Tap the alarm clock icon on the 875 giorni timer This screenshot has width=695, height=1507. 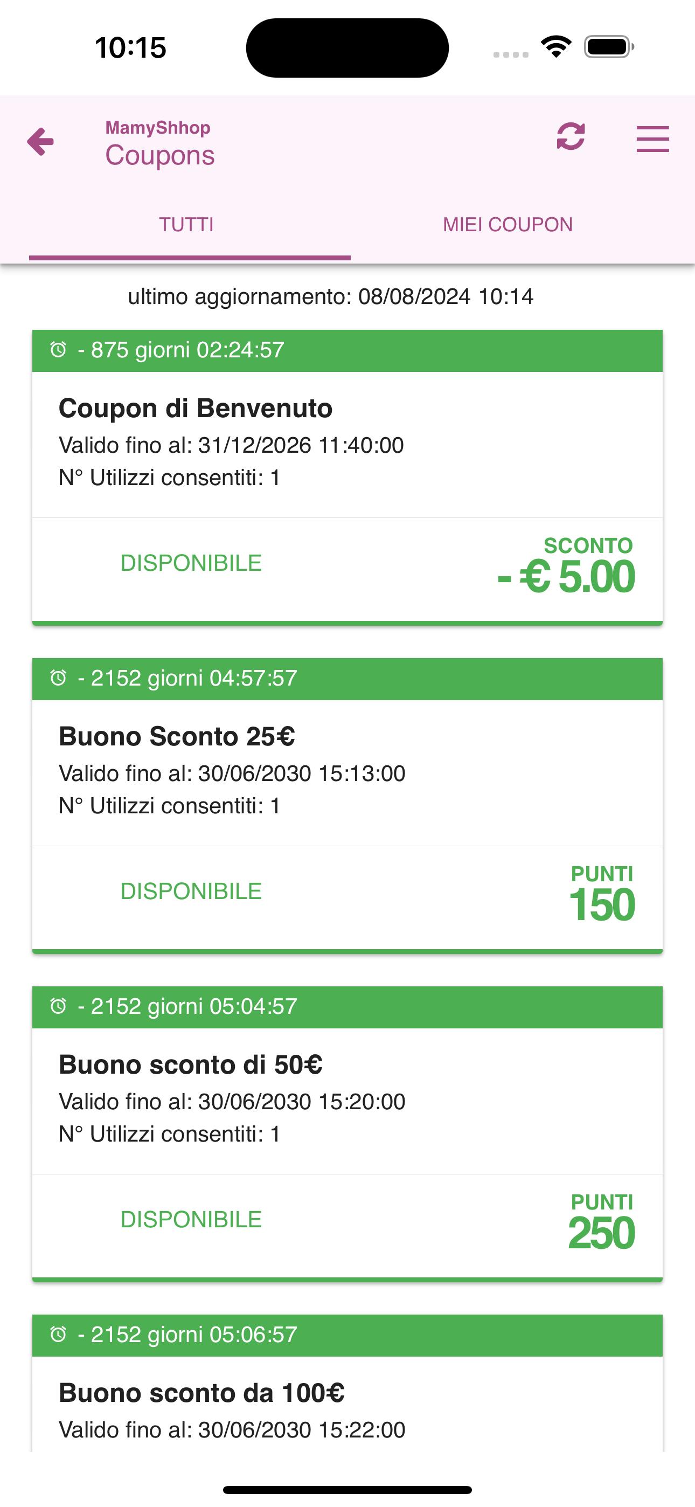[59, 350]
